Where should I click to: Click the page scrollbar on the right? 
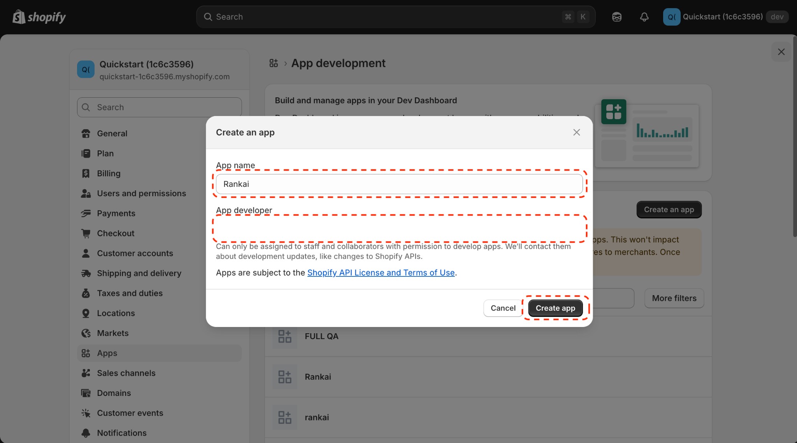point(794,136)
